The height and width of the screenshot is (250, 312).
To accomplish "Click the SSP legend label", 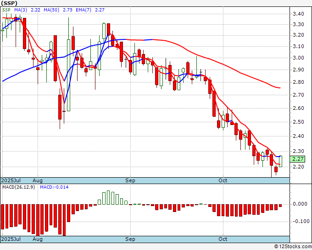I will pyautogui.click(x=6, y=10).
